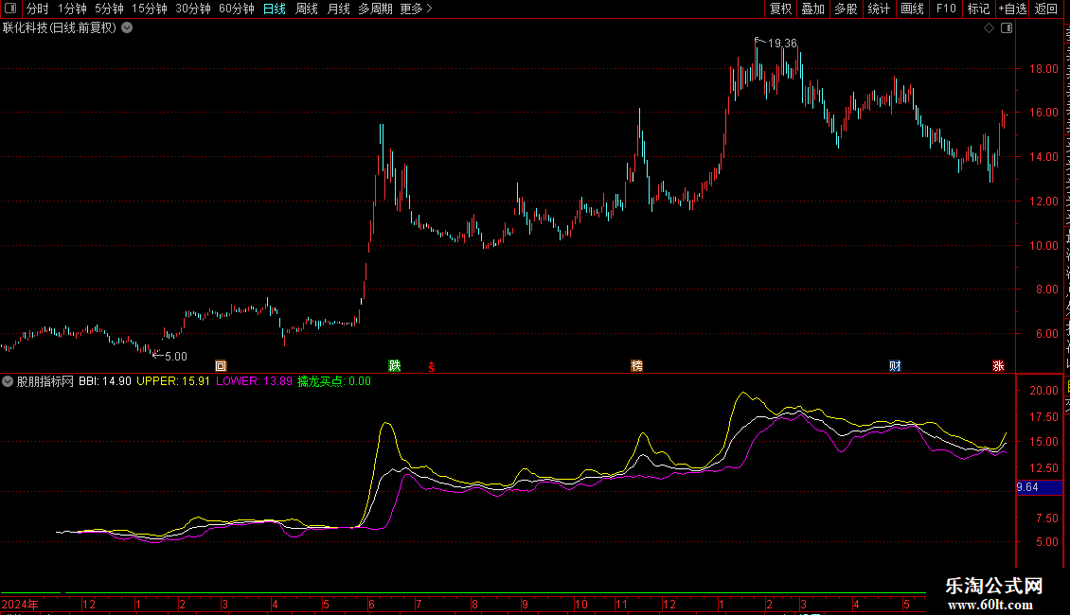Expand the 联化科技 chart title dropdown
Viewport: 1070px width, 615px height.
tap(127, 28)
